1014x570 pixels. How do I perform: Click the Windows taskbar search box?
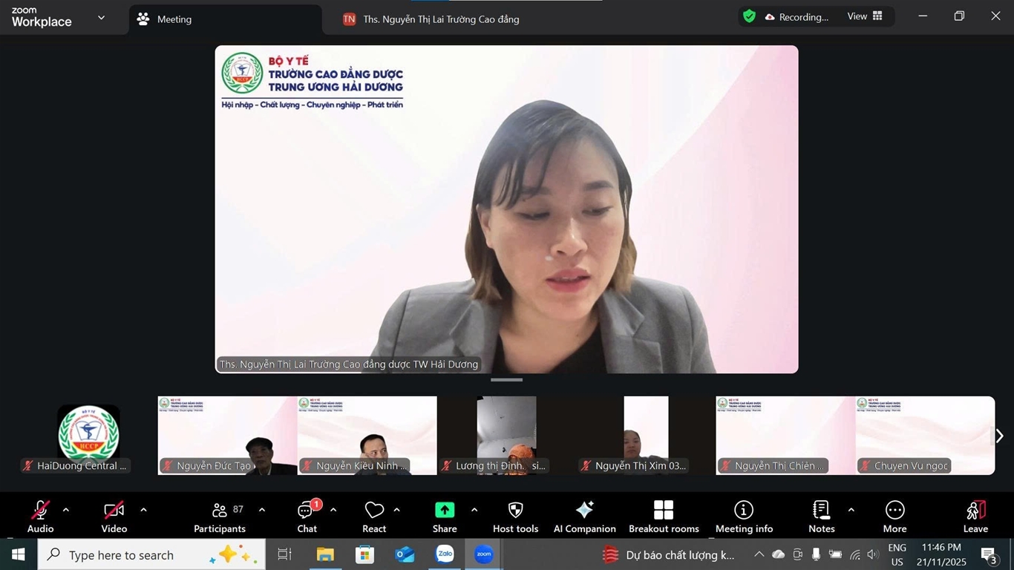(151, 555)
